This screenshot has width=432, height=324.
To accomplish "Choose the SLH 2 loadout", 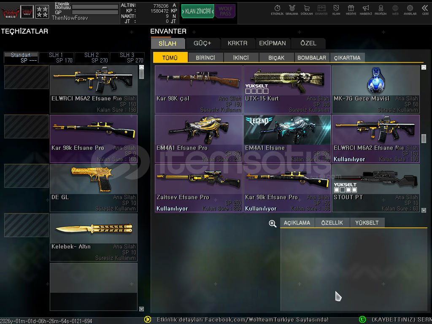I will (92, 57).
